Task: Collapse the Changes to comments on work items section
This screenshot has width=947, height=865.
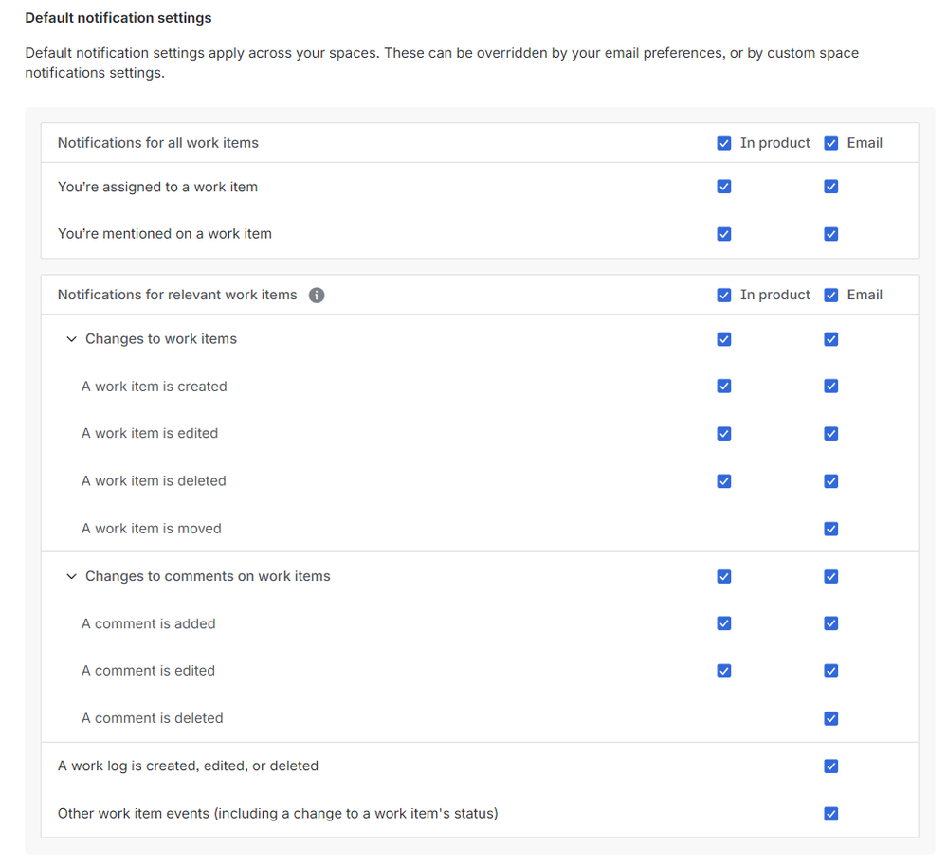Action: (x=71, y=576)
